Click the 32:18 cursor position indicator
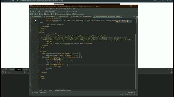This screenshot has width=174, height=97. pos(121,95)
